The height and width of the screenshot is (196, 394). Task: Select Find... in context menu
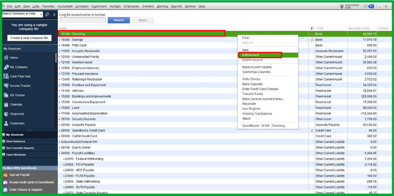[268, 38]
